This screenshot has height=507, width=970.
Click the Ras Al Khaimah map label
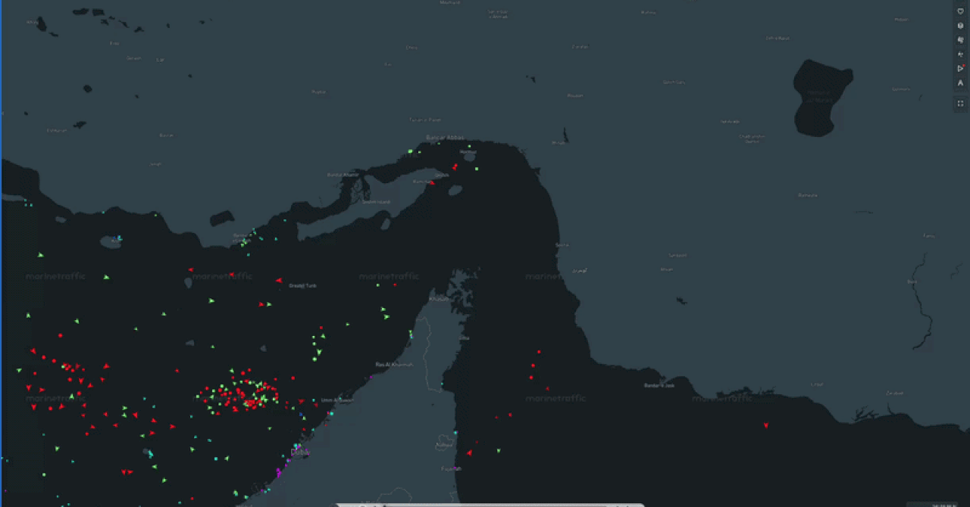tap(394, 365)
